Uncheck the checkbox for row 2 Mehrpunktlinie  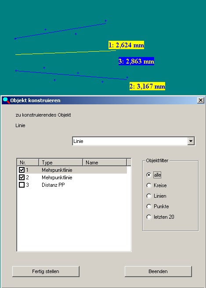[22, 177]
